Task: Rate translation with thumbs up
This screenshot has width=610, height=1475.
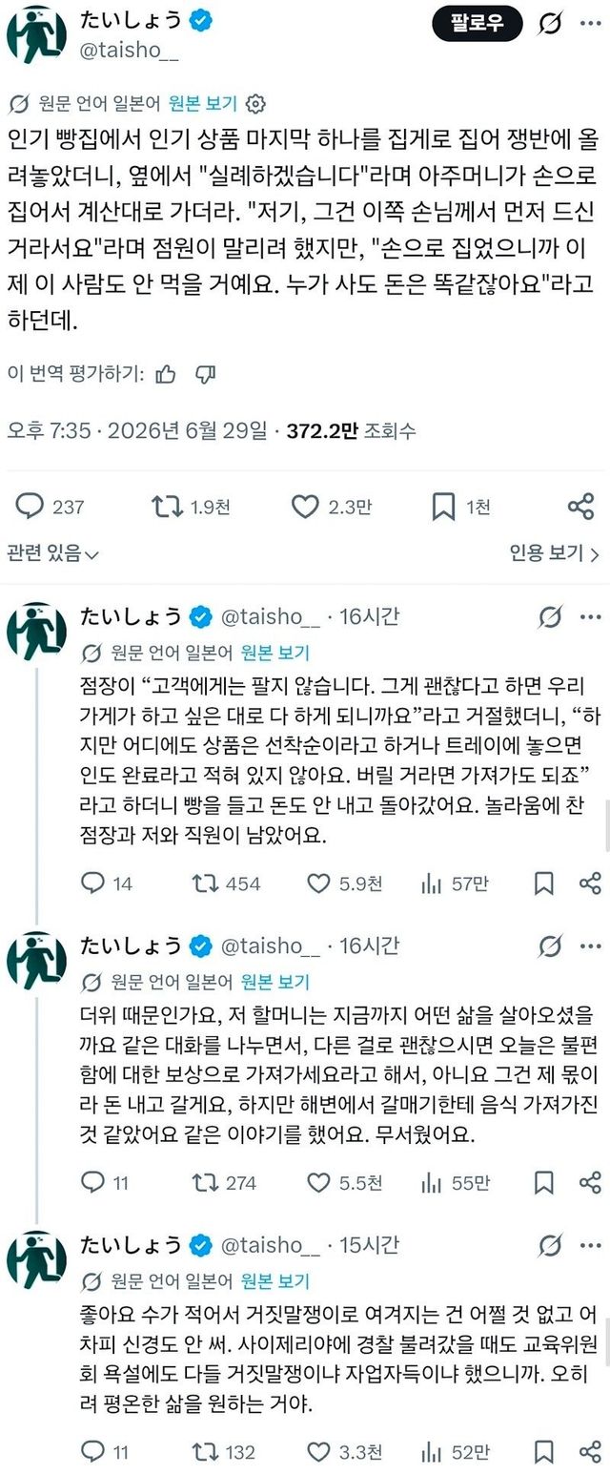Action: coord(165,373)
